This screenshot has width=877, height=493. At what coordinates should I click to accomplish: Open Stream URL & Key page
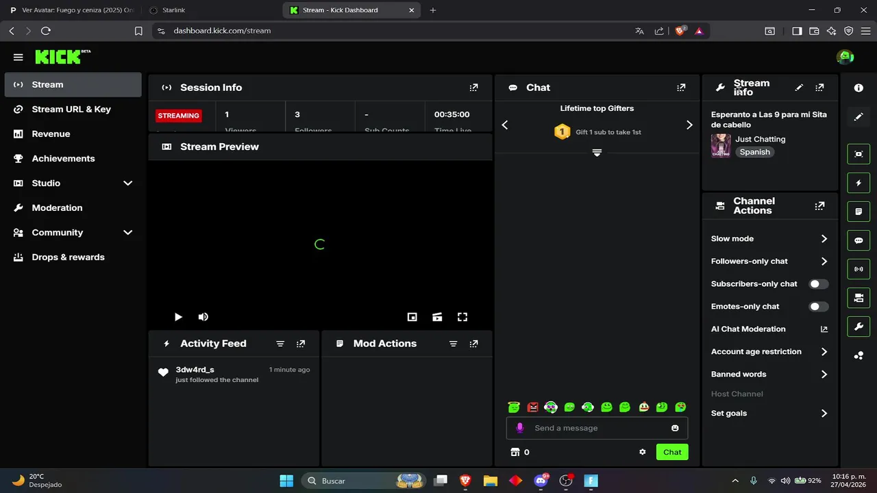pos(73,109)
